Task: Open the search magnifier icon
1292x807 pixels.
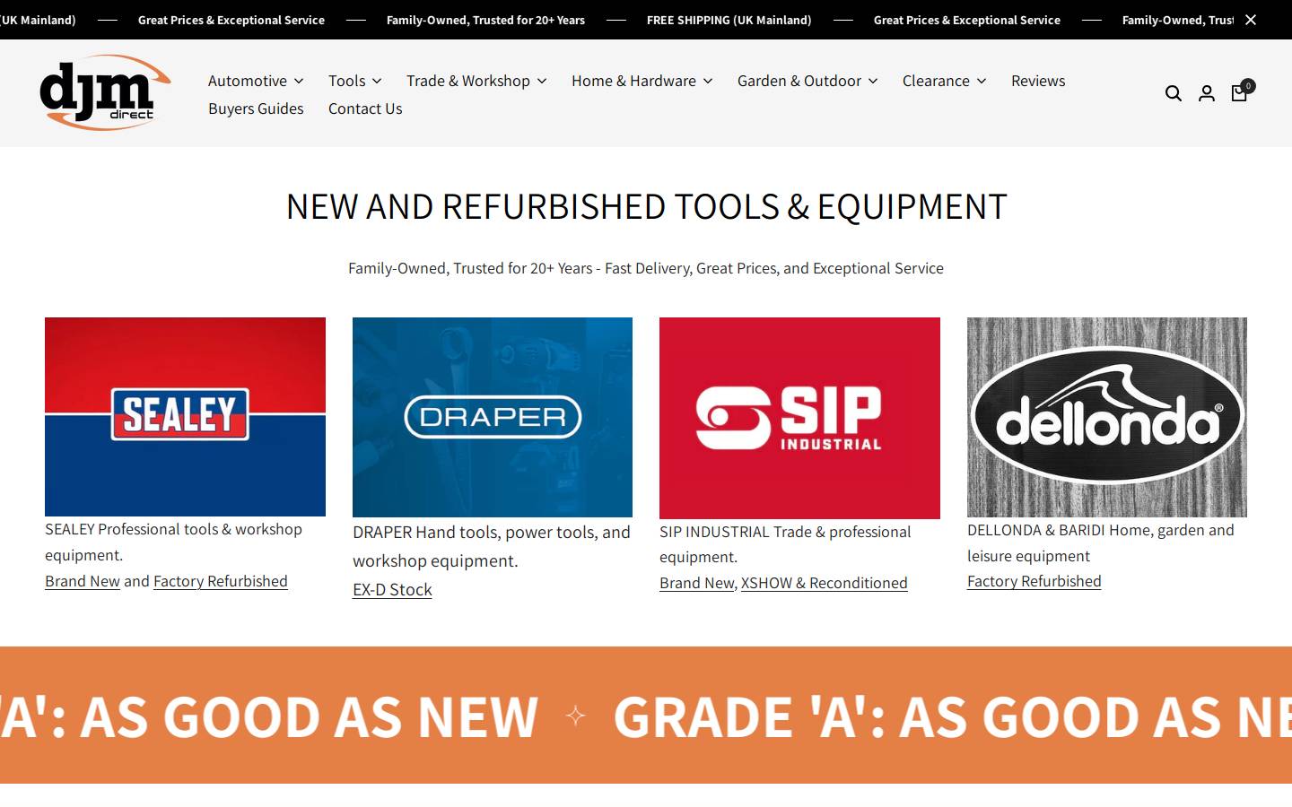Action: [1173, 93]
